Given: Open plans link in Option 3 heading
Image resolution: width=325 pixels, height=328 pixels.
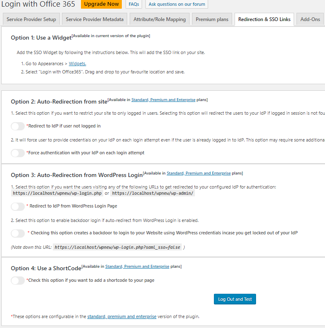Looking at the screenshot, I should [199, 173].
